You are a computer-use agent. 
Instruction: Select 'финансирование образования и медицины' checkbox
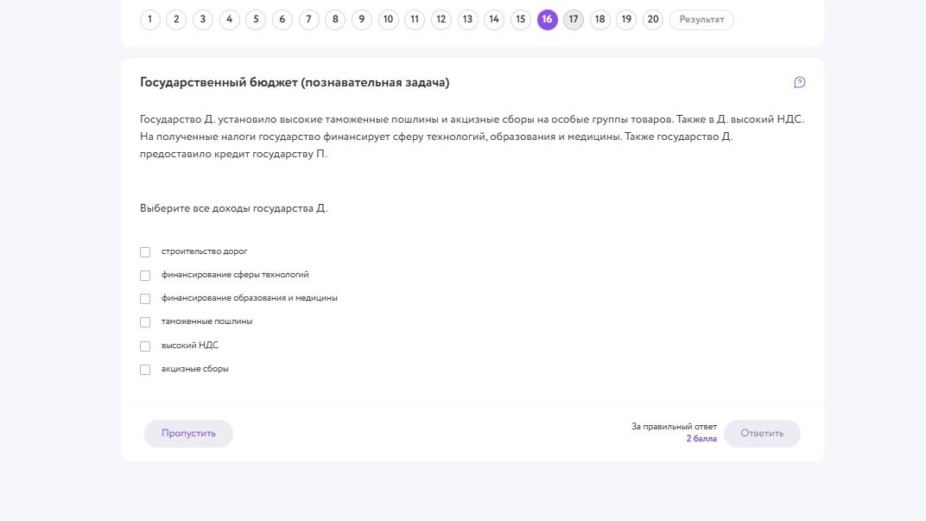(x=145, y=299)
